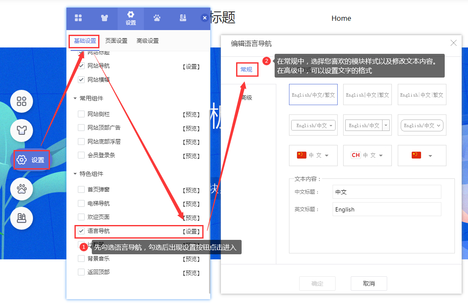The width and height of the screenshot is (468, 303).
Task: Click 预览 link for 网站顶部广告
Action: click(191, 128)
